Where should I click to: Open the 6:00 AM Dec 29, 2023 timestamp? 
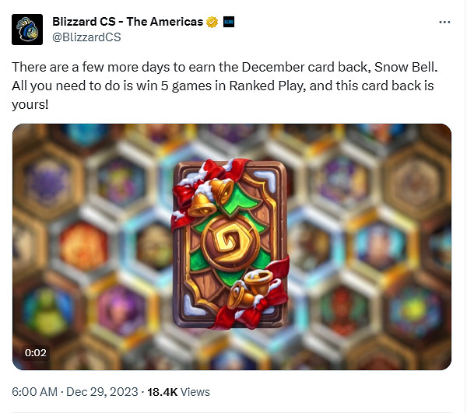point(75,392)
